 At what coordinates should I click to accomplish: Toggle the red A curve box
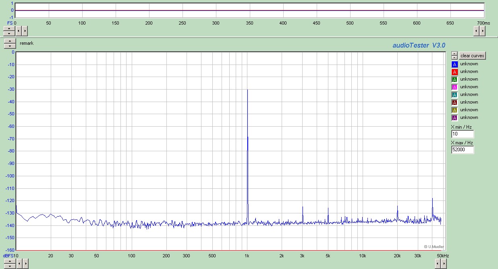pyautogui.click(x=454, y=72)
